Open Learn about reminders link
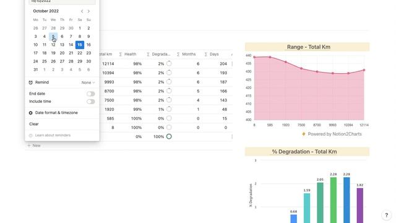The height and width of the screenshot is (223, 396). pyautogui.click(x=53, y=135)
